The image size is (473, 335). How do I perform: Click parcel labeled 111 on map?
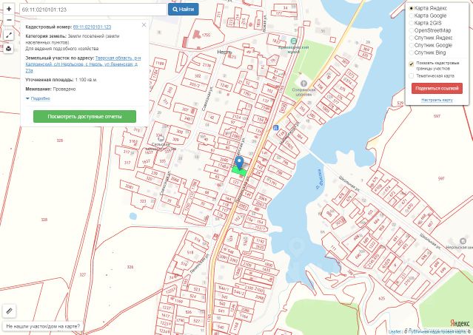333,248
